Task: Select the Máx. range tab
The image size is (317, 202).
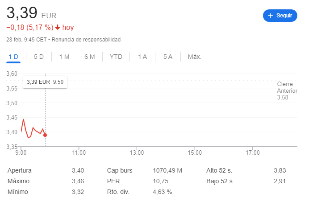Action: click(x=195, y=57)
